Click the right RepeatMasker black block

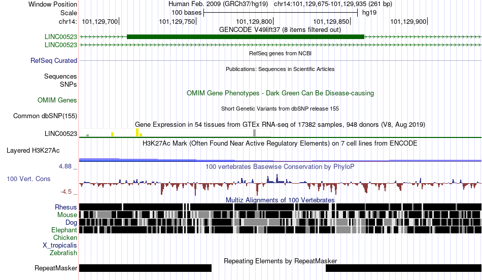[404, 268]
